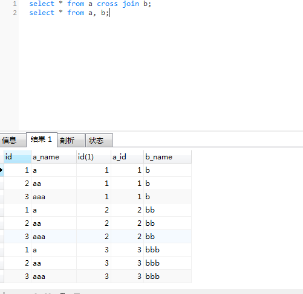This screenshot has height=294, width=303.
Task: Select the fourth row bb cell
Action: coord(168,210)
